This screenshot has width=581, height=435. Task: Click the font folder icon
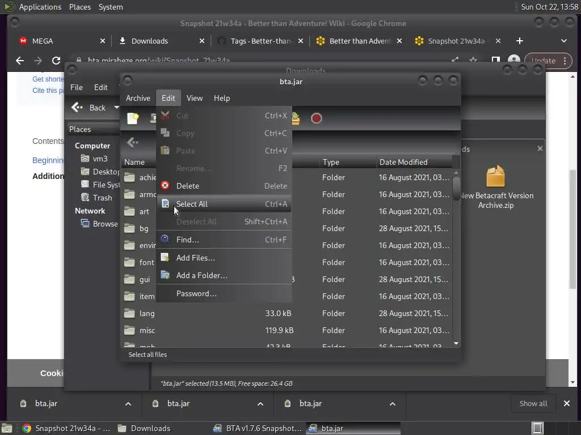(129, 262)
